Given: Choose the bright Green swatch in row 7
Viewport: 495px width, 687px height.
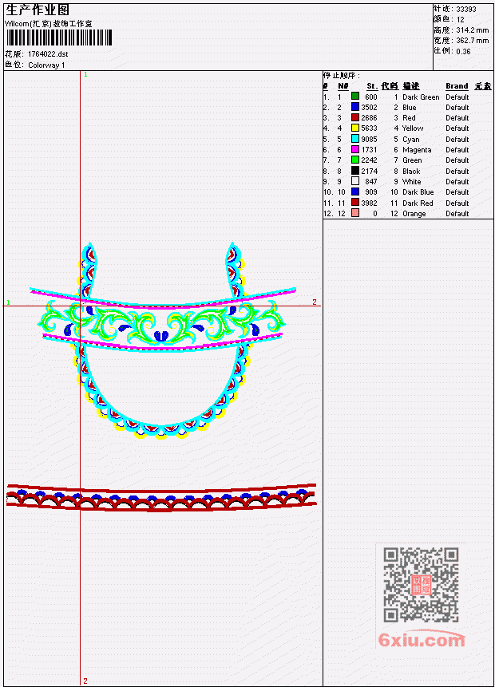Looking at the screenshot, I should (355, 160).
